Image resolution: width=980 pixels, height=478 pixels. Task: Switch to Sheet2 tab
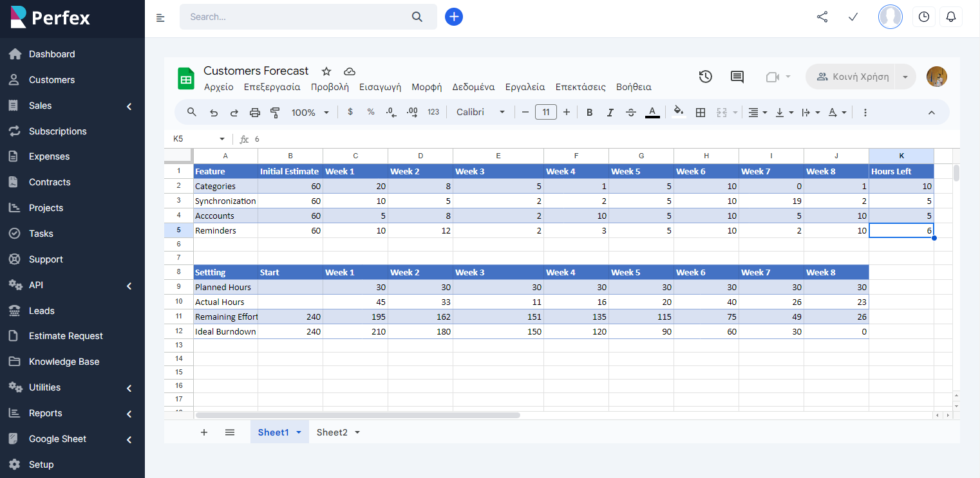332,432
